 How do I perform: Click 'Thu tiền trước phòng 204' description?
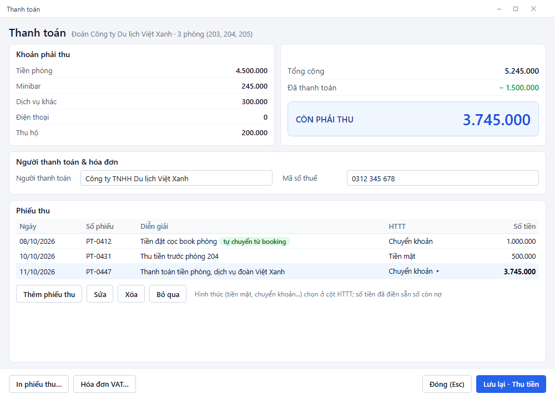pyautogui.click(x=179, y=256)
